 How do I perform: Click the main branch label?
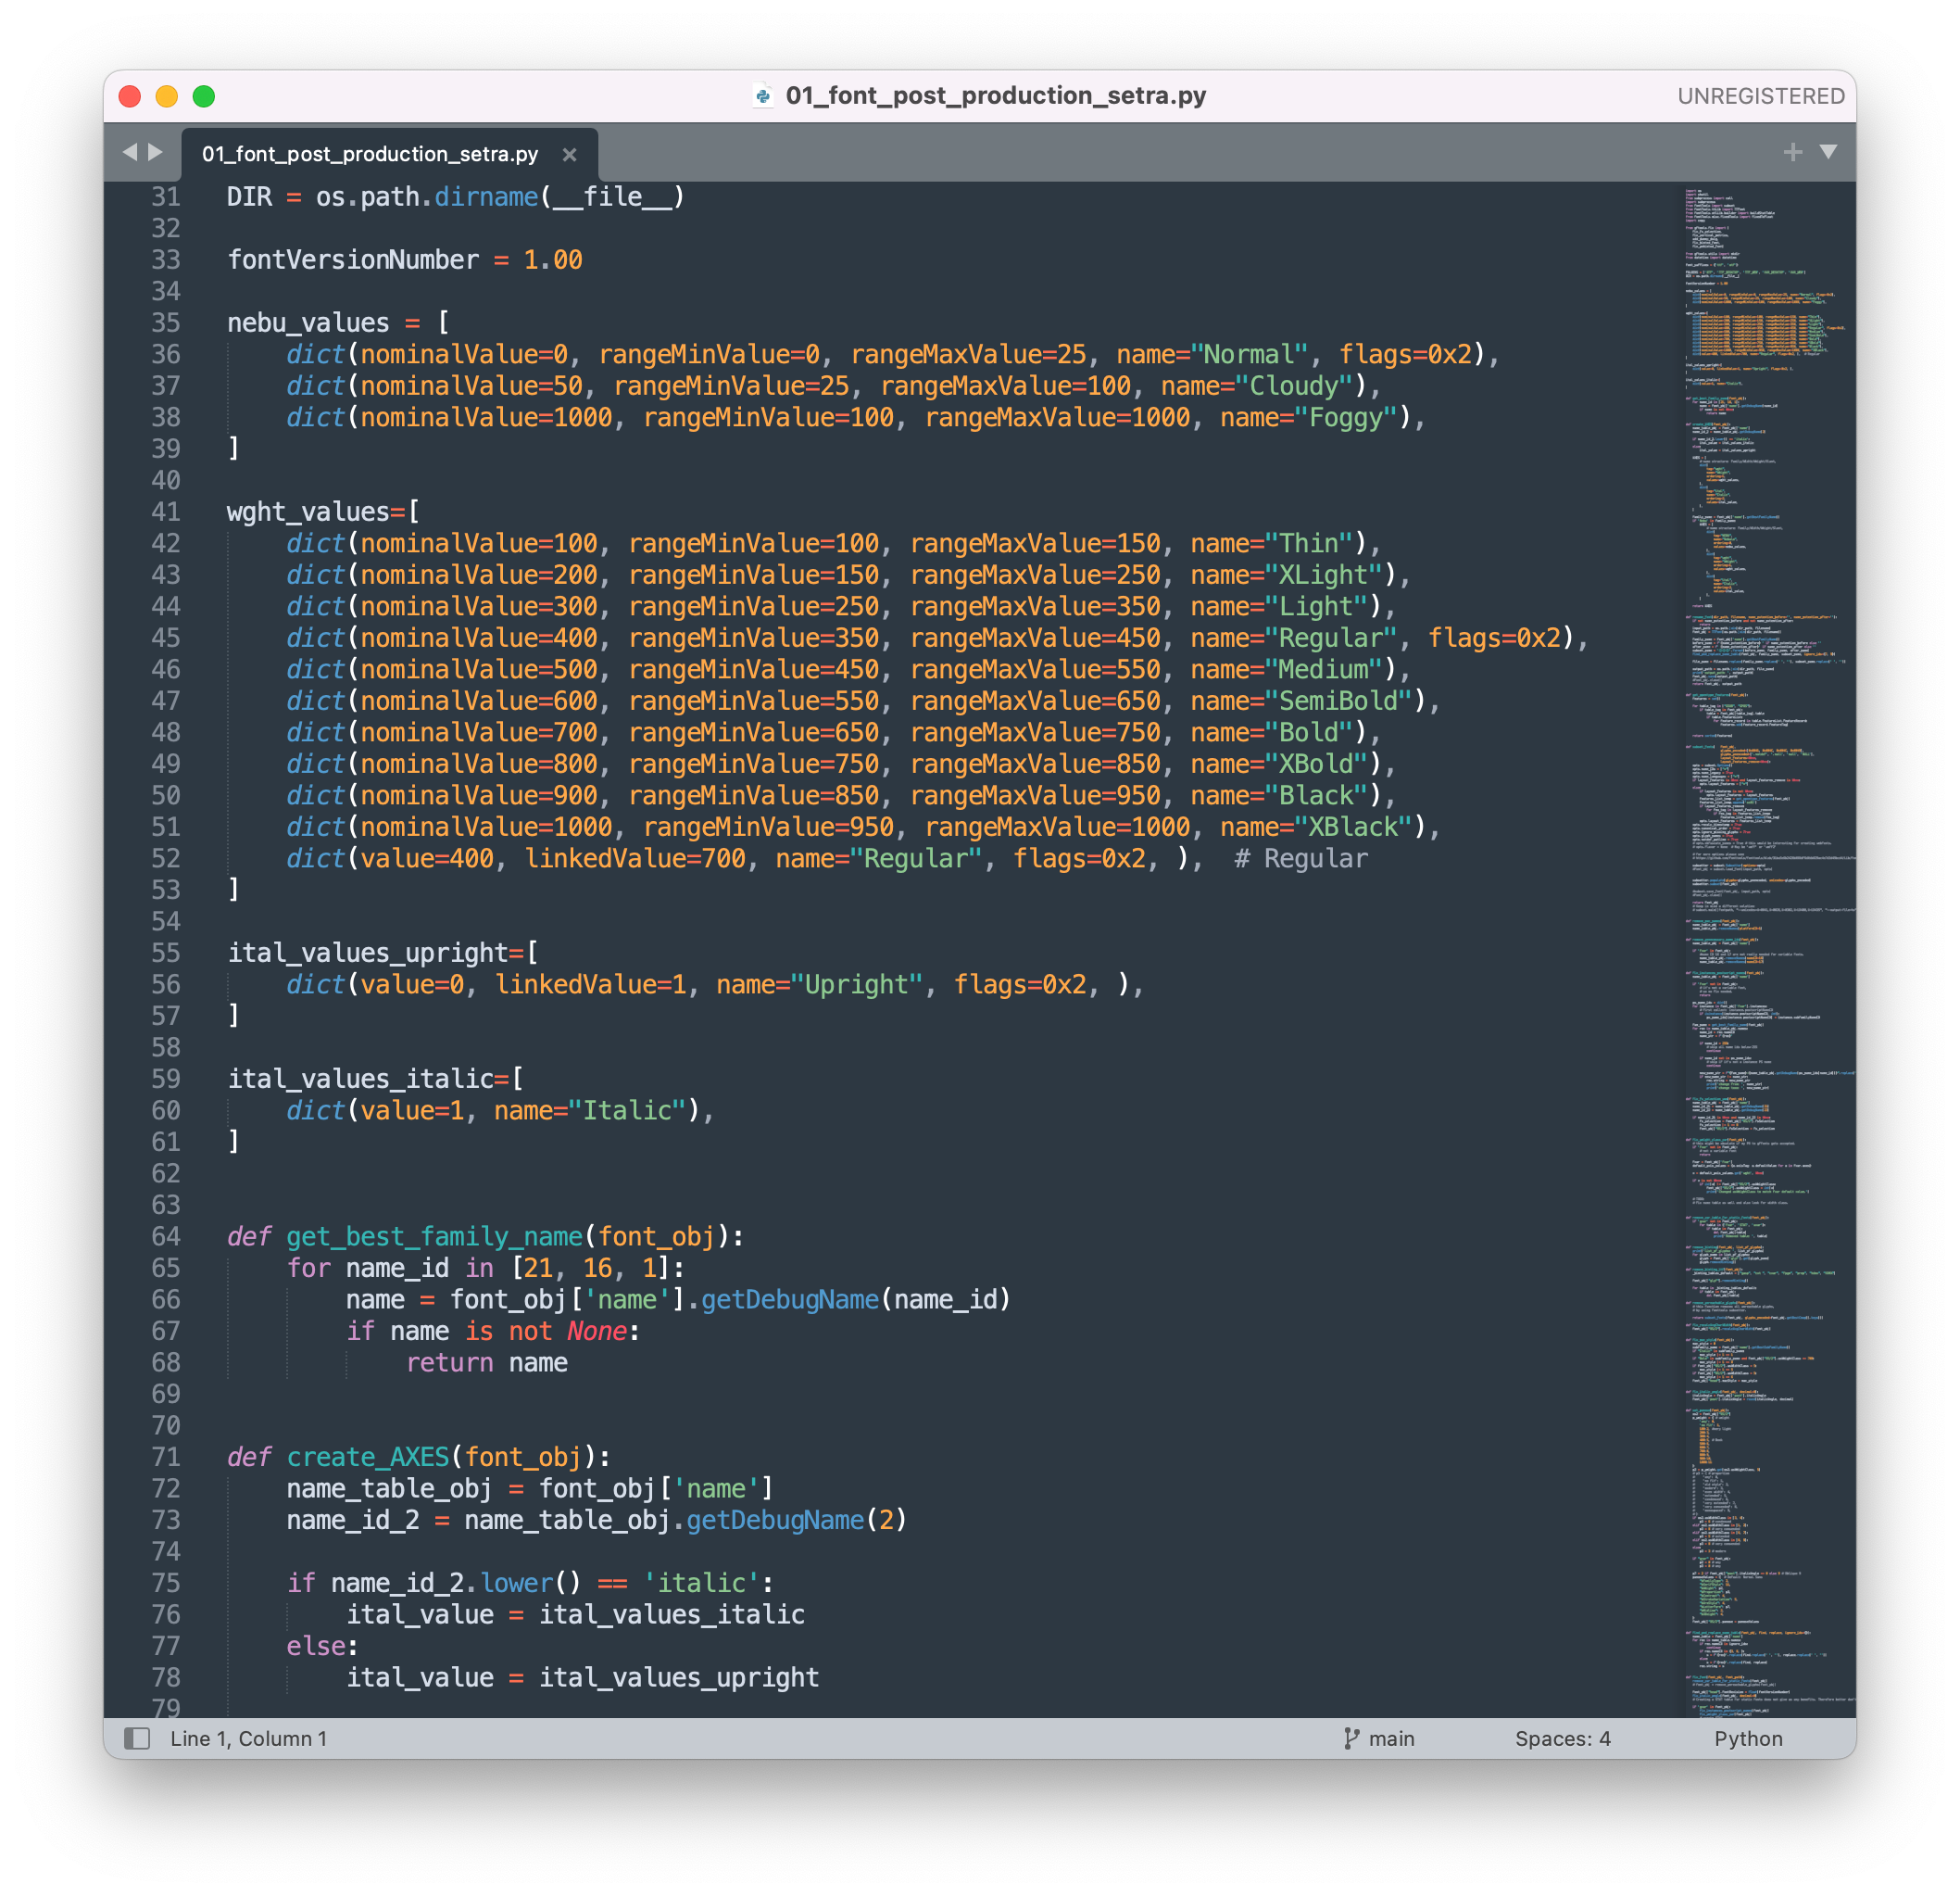point(1391,1738)
